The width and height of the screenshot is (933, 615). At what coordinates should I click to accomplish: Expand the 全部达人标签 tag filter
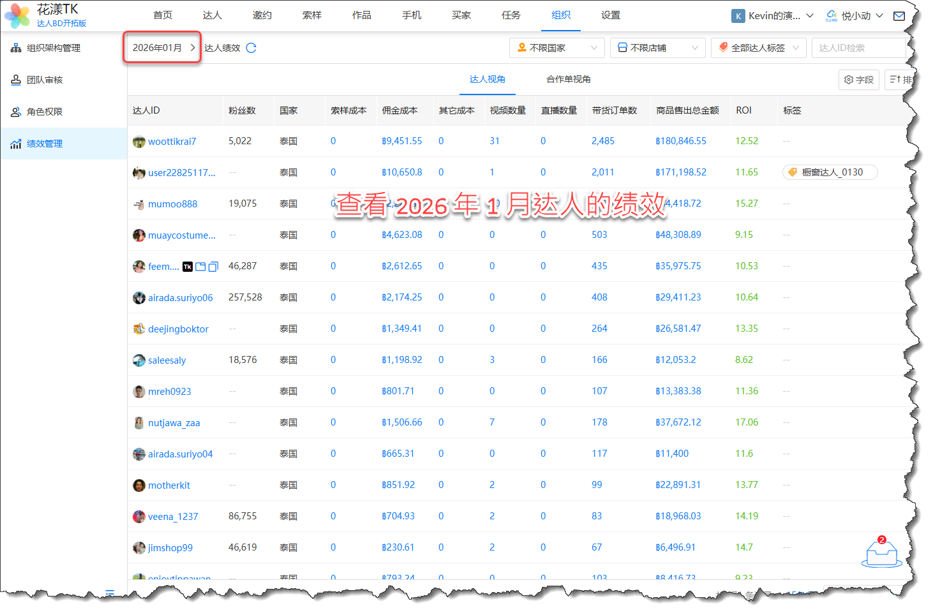(758, 48)
